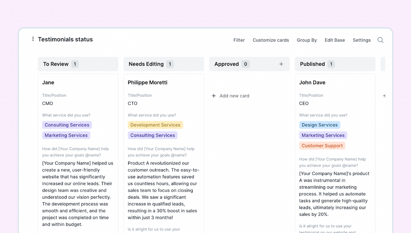The height and width of the screenshot is (233, 411).
Task: Select the Design Services tag on John Dave's card
Action: [320, 124]
